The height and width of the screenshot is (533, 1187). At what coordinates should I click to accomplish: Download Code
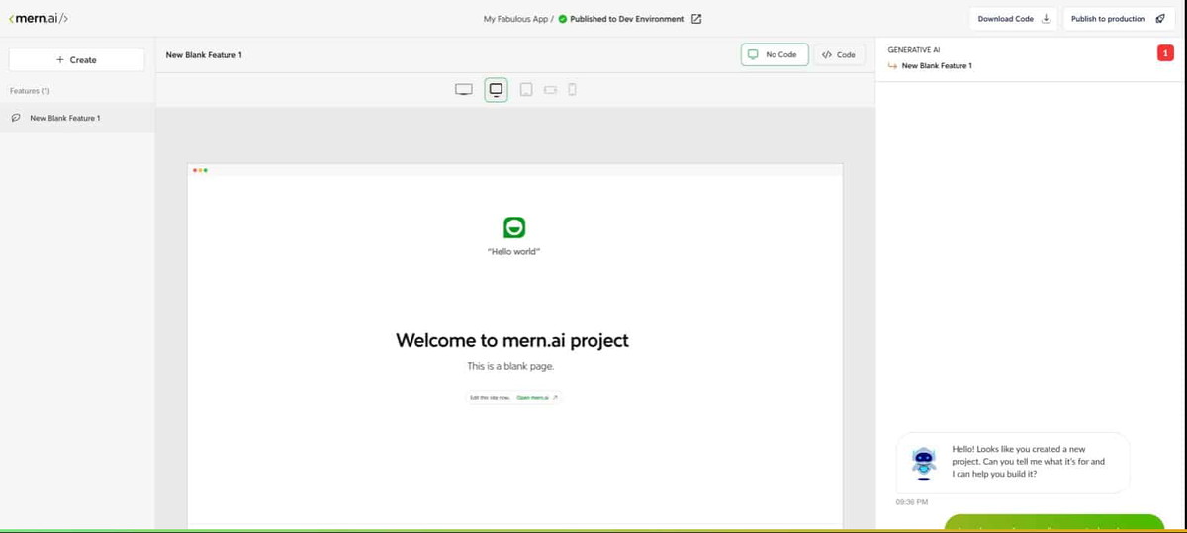[1015, 19]
